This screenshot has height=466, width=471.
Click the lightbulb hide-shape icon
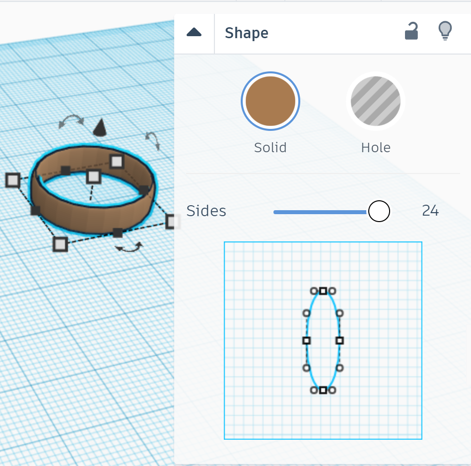[445, 30]
